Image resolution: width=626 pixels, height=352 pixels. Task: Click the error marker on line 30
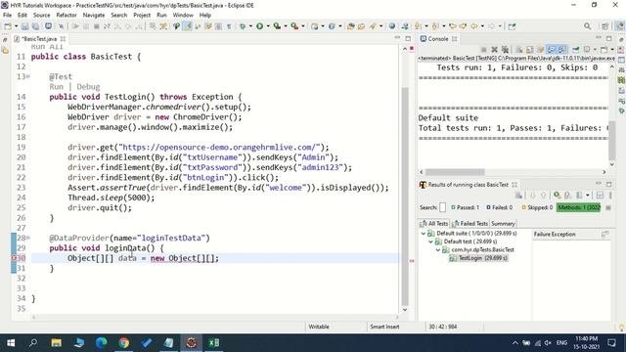tap(15, 258)
